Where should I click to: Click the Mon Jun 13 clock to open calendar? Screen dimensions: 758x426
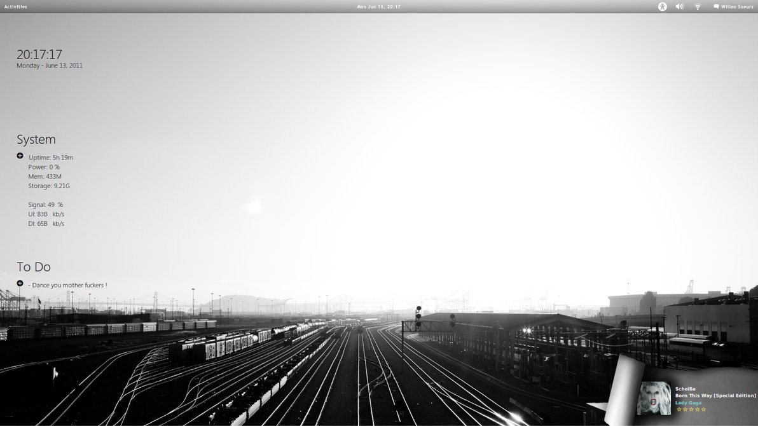(379, 6)
